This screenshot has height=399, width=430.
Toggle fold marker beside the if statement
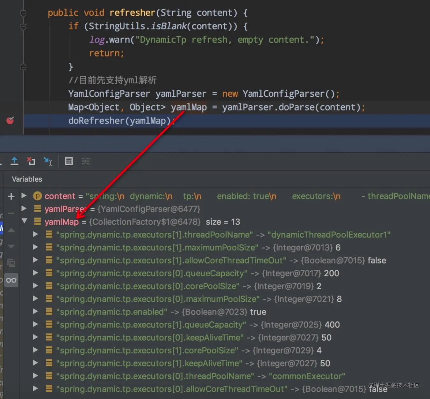point(23,27)
